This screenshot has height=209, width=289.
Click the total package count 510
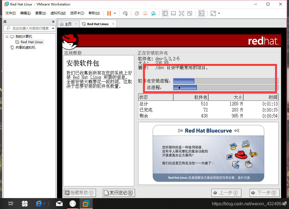204,104
